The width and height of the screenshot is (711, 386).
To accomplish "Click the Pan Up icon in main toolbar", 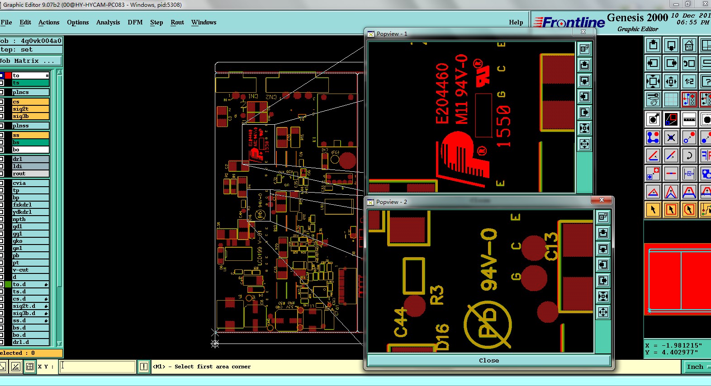I will pos(653,45).
